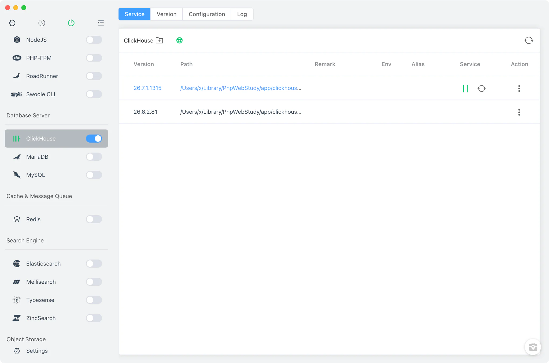
Task: Open action menu for version 26.7.1.1315
Action: pyautogui.click(x=519, y=88)
